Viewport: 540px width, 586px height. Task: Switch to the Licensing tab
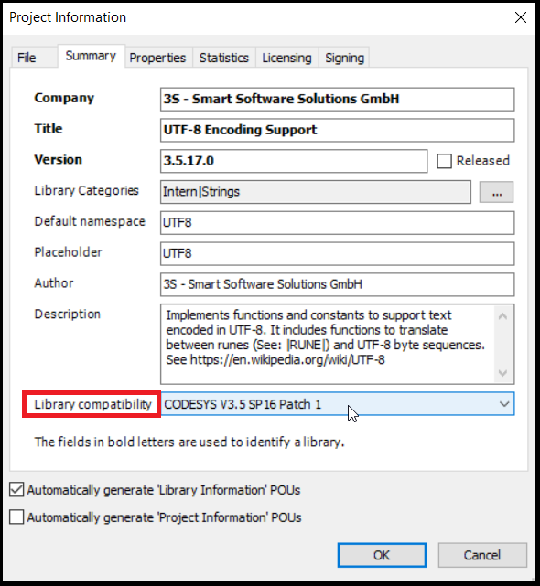pyautogui.click(x=286, y=58)
